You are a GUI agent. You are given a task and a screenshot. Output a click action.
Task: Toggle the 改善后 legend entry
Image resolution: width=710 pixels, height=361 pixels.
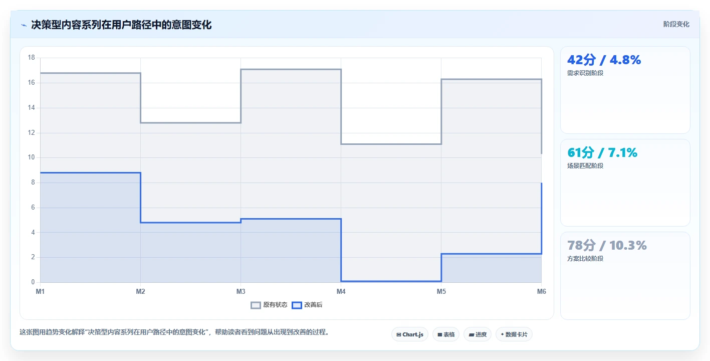click(307, 305)
